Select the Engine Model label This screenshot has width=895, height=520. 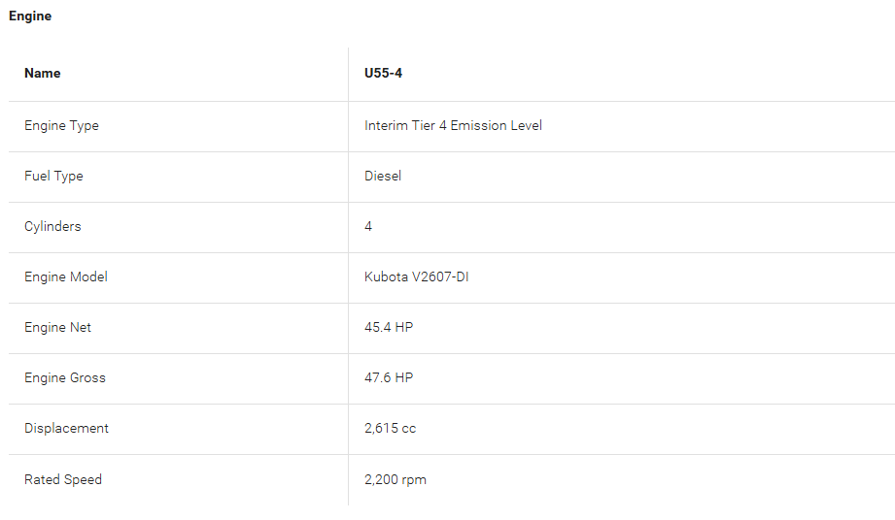[x=66, y=276]
